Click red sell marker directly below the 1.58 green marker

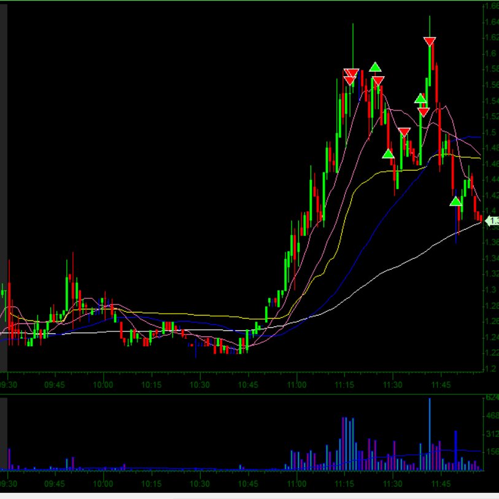click(x=377, y=81)
